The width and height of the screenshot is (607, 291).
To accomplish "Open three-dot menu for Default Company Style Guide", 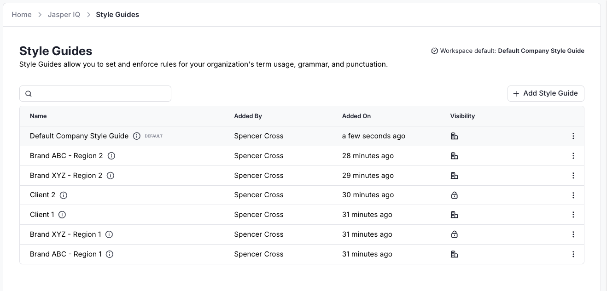I will coord(573,136).
